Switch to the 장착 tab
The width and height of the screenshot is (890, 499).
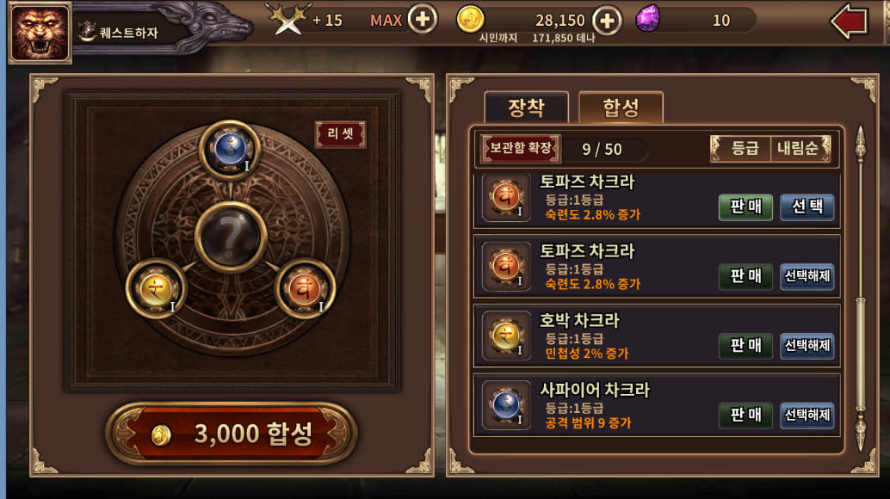pos(526,108)
